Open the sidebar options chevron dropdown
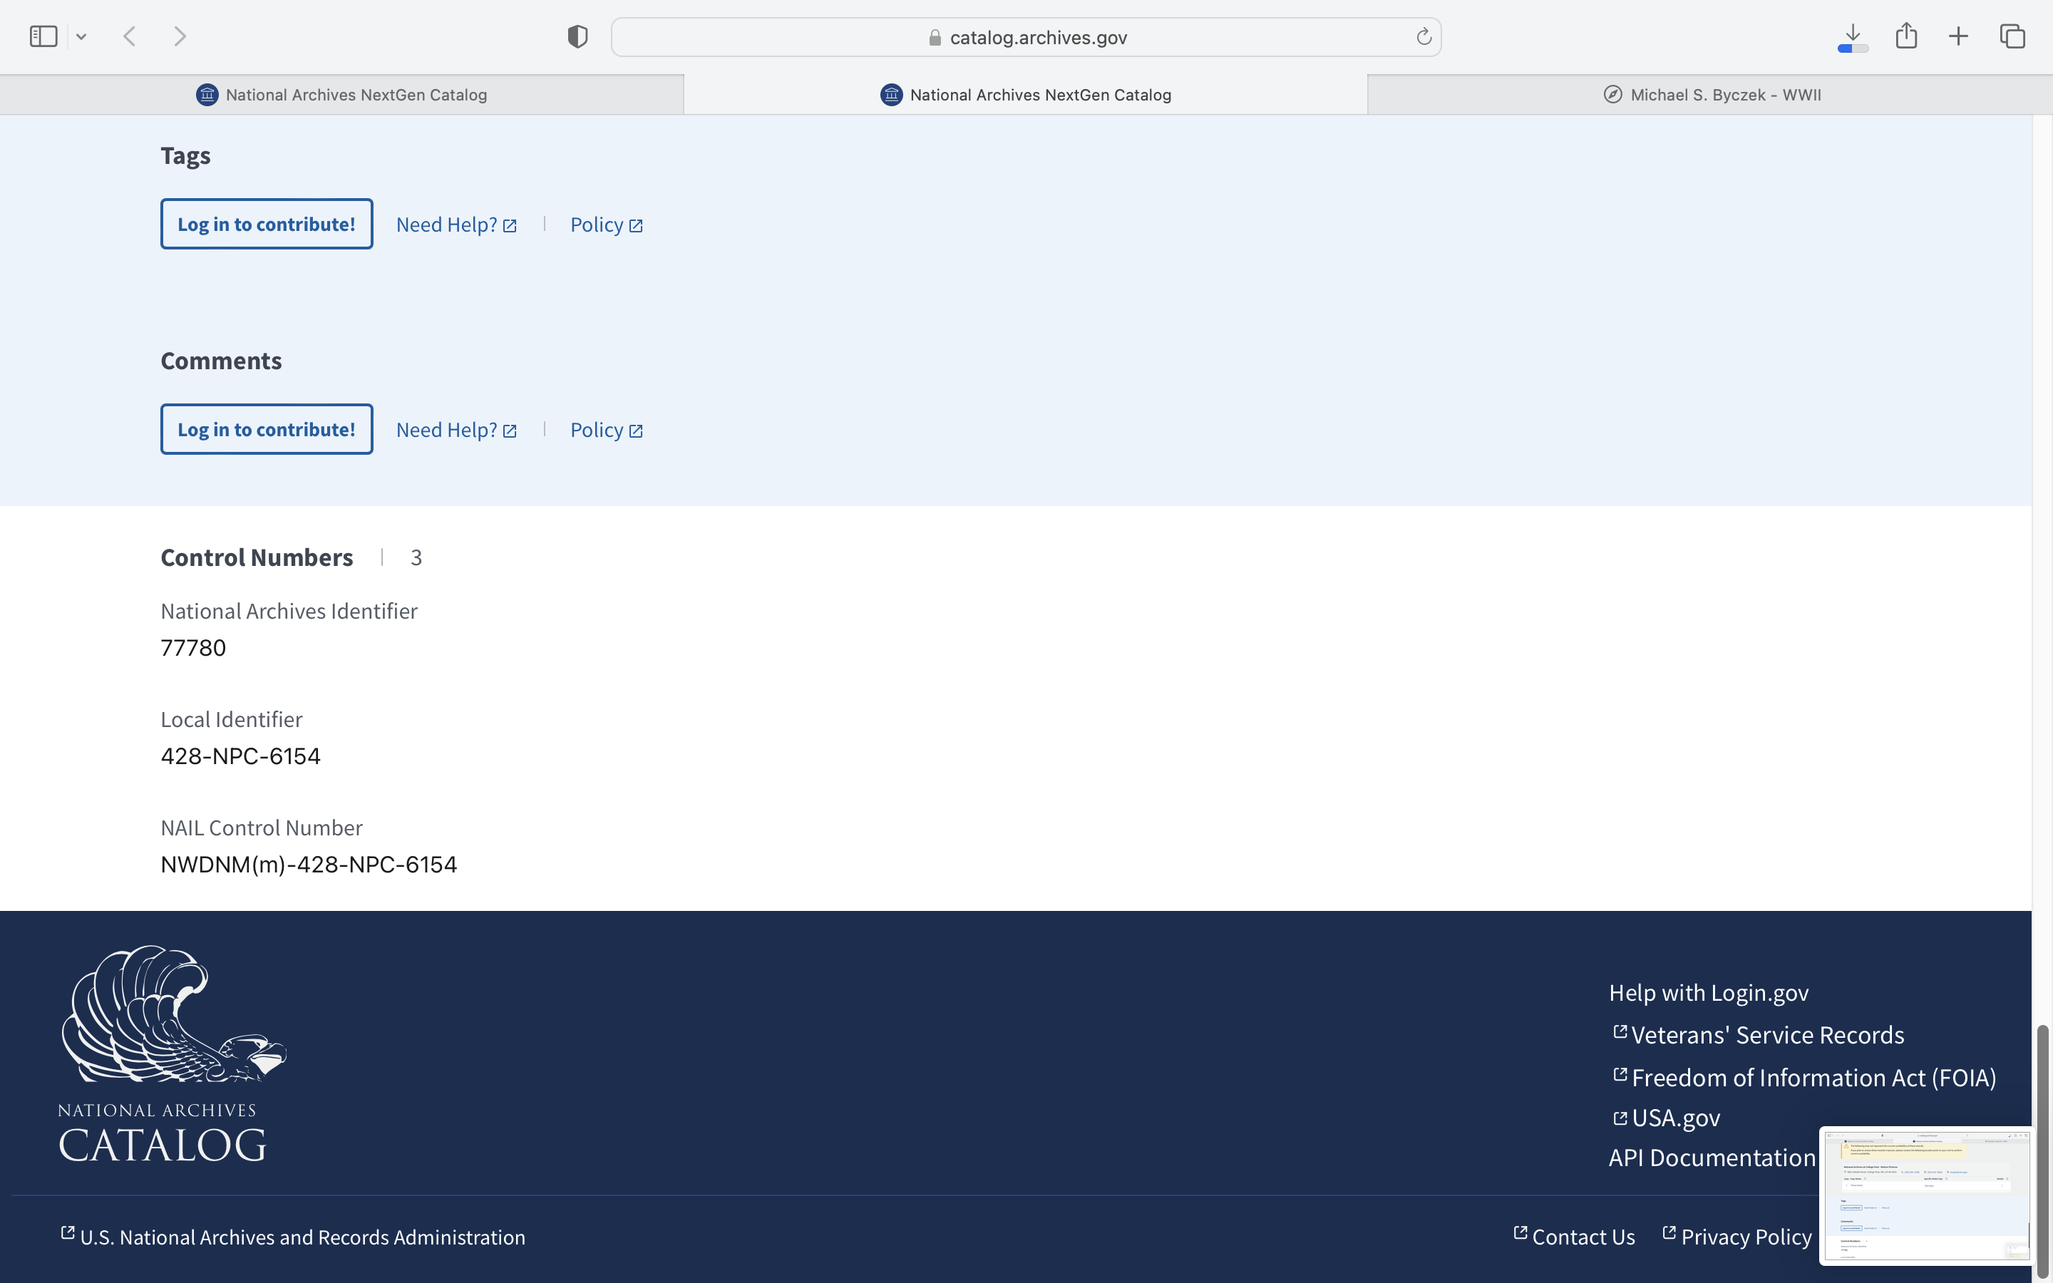Viewport: 2053px width, 1283px height. pyautogui.click(x=81, y=36)
